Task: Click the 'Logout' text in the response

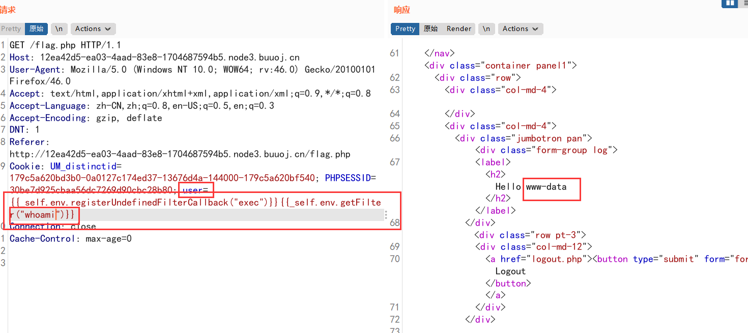Action: [510, 271]
